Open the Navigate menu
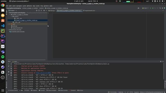Viewport: 166px width, 93px height. click(19, 6)
